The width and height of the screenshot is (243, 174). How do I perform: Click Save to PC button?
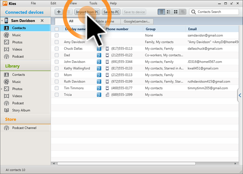point(111,12)
